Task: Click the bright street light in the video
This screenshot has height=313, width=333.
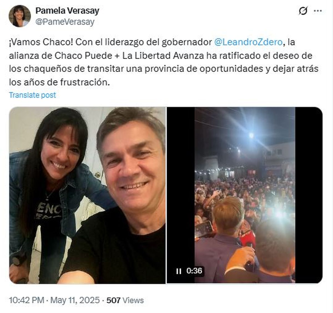Action: pos(251,135)
